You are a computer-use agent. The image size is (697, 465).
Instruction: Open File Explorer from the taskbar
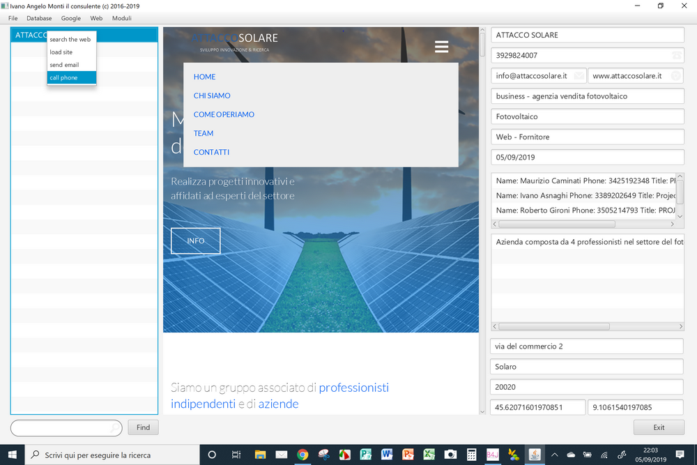click(260, 455)
